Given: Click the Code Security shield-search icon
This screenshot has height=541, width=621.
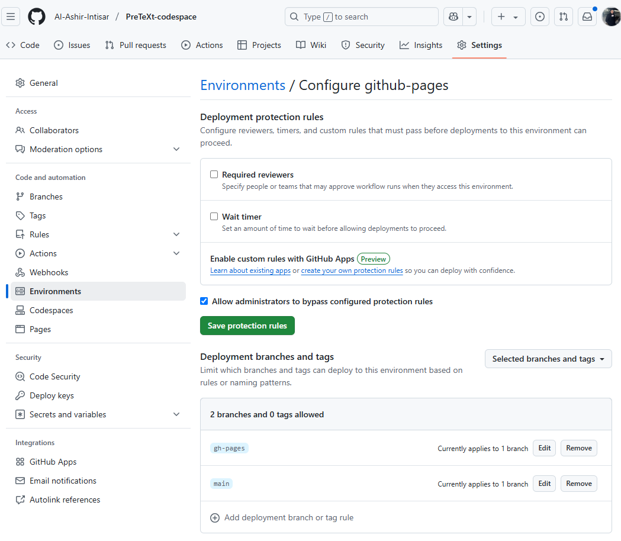Looking at the screenshot, I should click(20, 376).
